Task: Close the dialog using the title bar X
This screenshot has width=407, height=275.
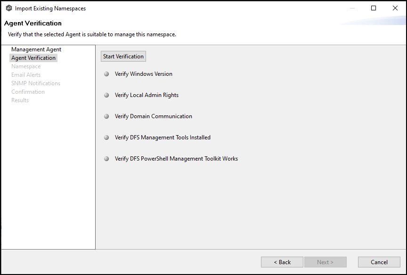Action: (395, 8)
